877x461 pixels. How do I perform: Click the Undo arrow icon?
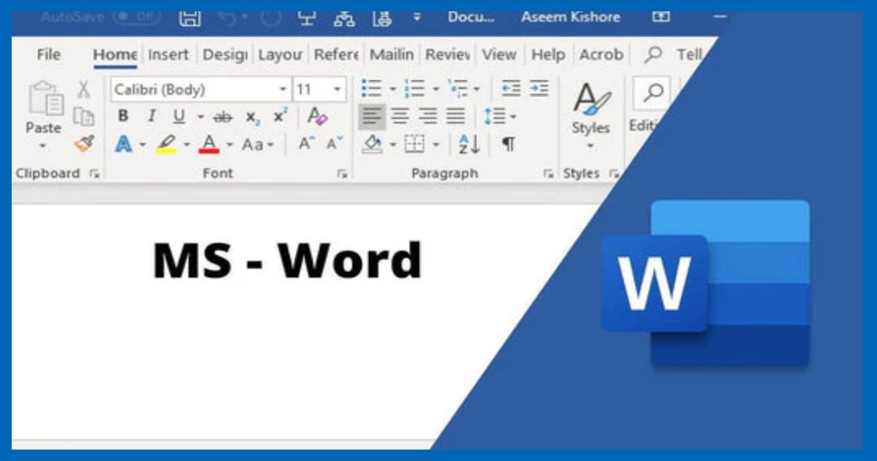(227, 18)
